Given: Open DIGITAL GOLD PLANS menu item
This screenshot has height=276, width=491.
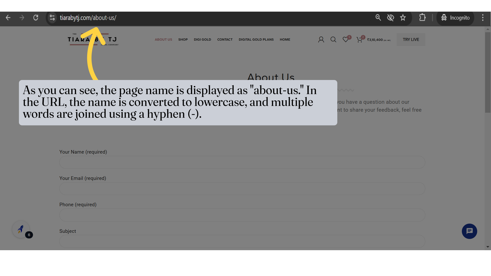Looking at the screenshot, I should 256,40.
